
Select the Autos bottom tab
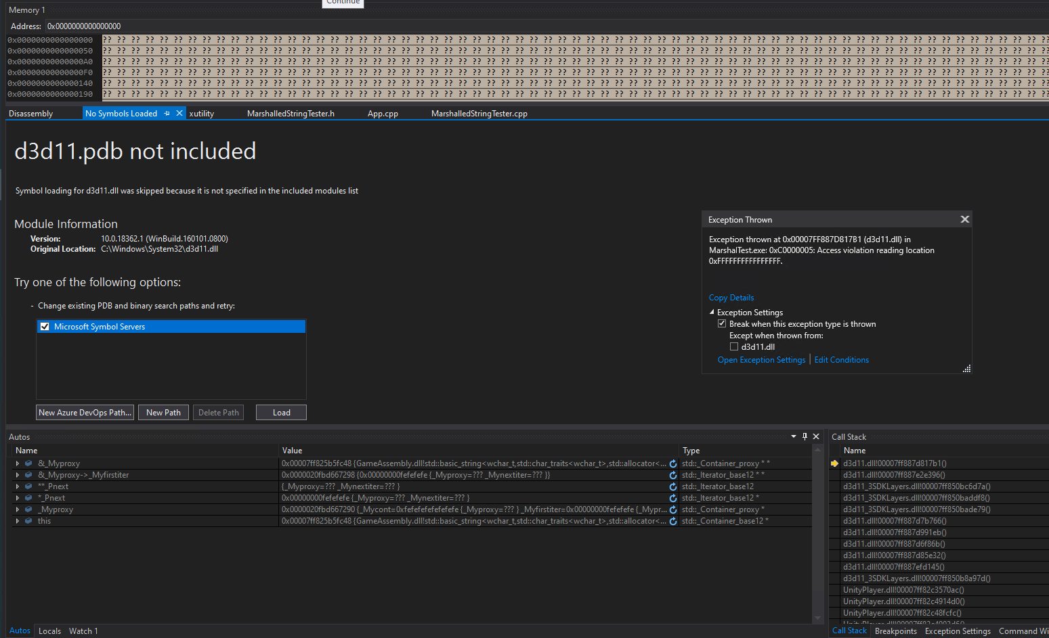20,631
